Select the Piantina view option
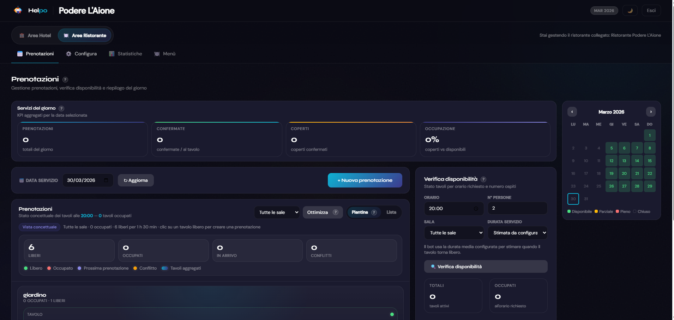The height and width of the screenshot is (320, 674). (361, 212)
